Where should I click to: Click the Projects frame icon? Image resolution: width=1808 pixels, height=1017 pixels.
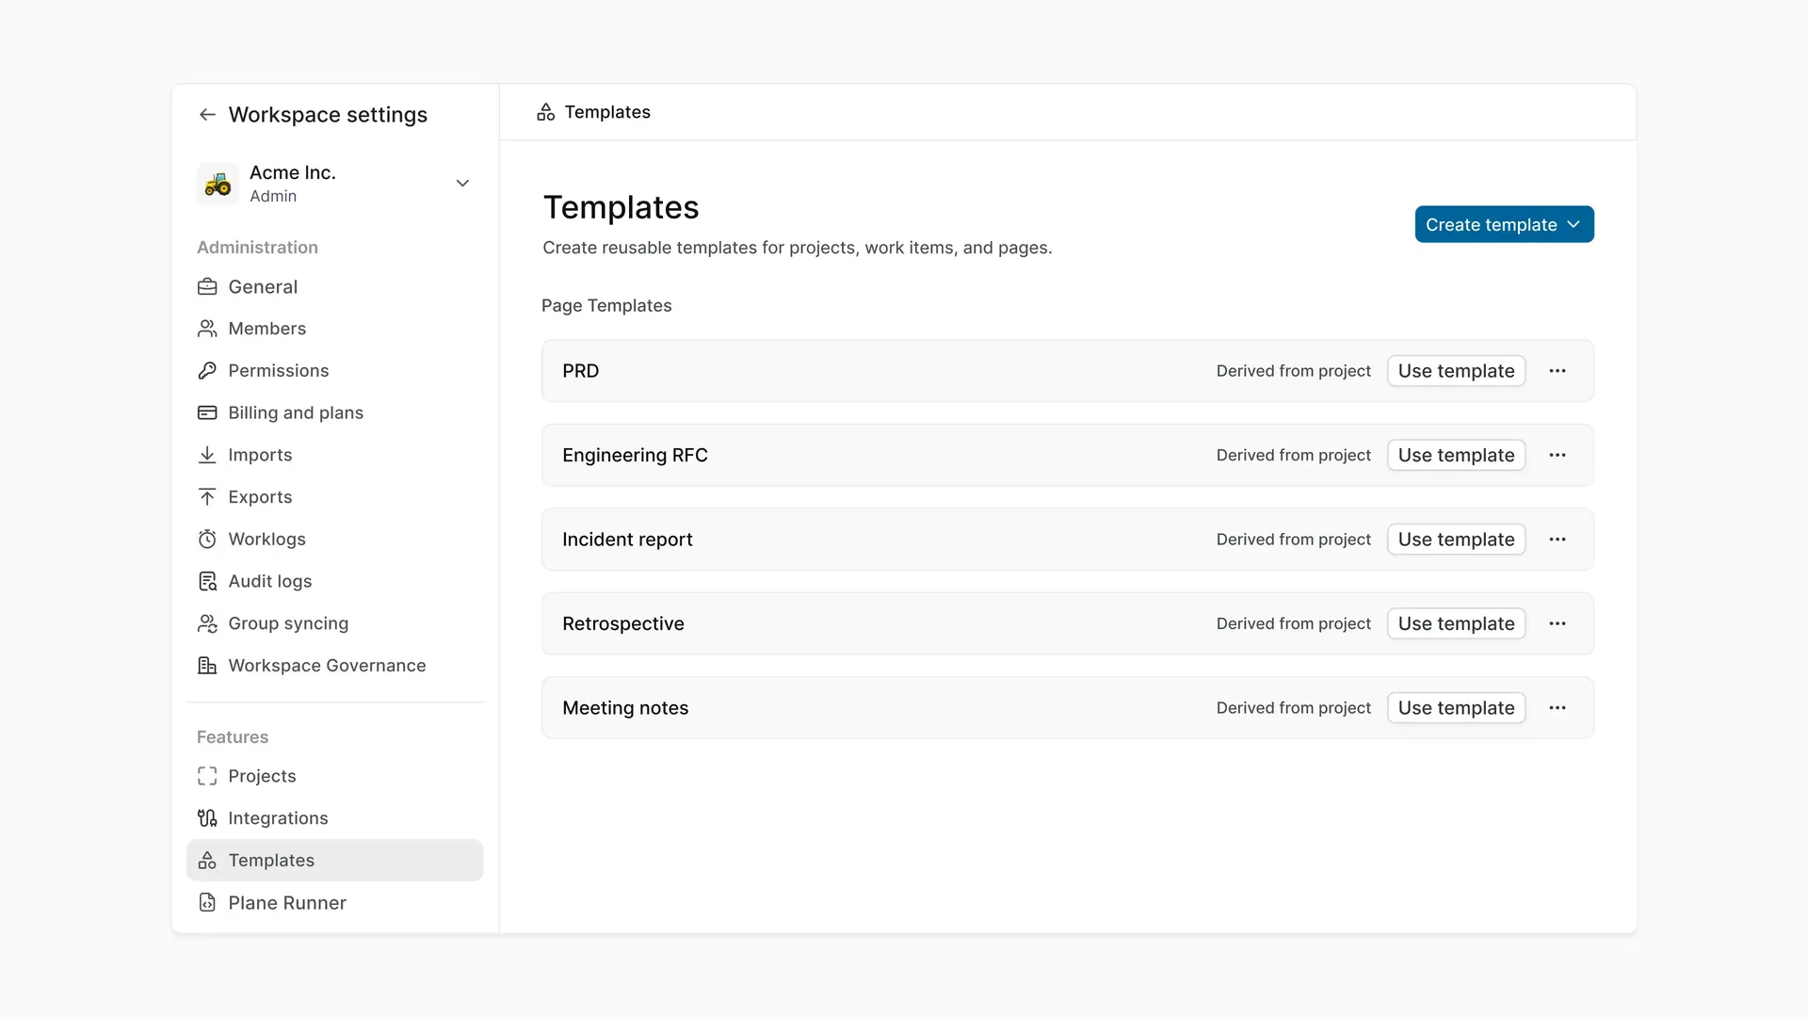click(x=207, y=776)
